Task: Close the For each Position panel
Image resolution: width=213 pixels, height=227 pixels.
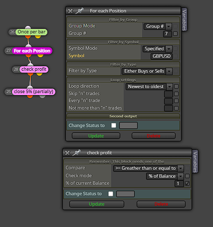Action: pyautogui.click(x=70, y=11)
